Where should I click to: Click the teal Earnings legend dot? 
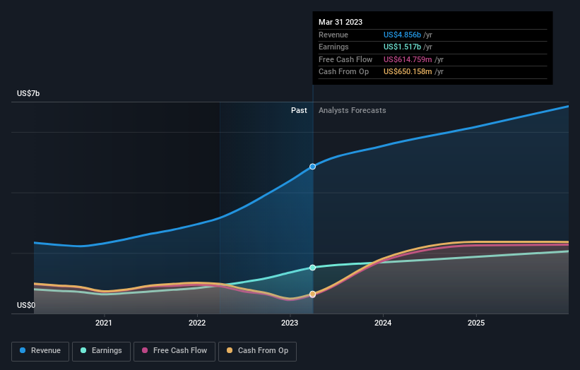click(x=83, y=350)
